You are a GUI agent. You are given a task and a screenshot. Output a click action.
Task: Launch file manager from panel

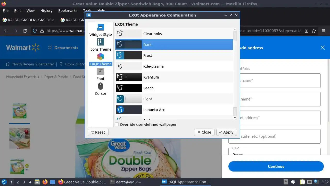coord(37,182)
